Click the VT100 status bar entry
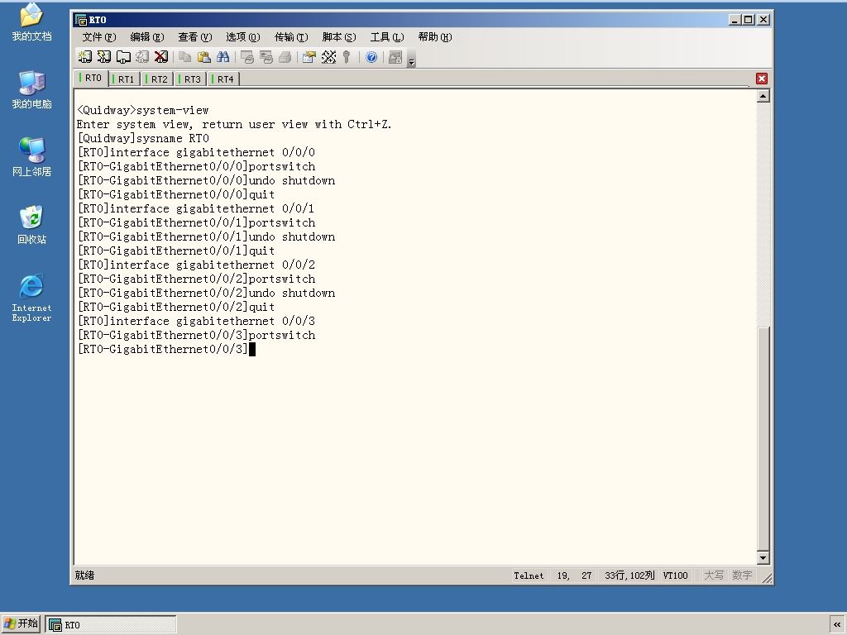This screenshot has height=635, width=847. [675, 575]
